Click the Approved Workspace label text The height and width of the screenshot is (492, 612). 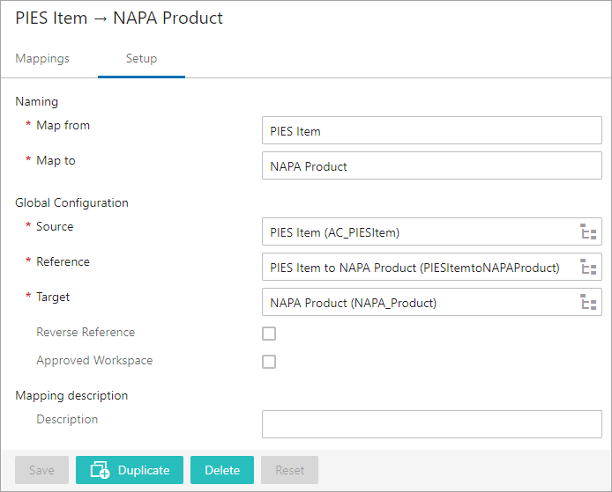(94, 360)
